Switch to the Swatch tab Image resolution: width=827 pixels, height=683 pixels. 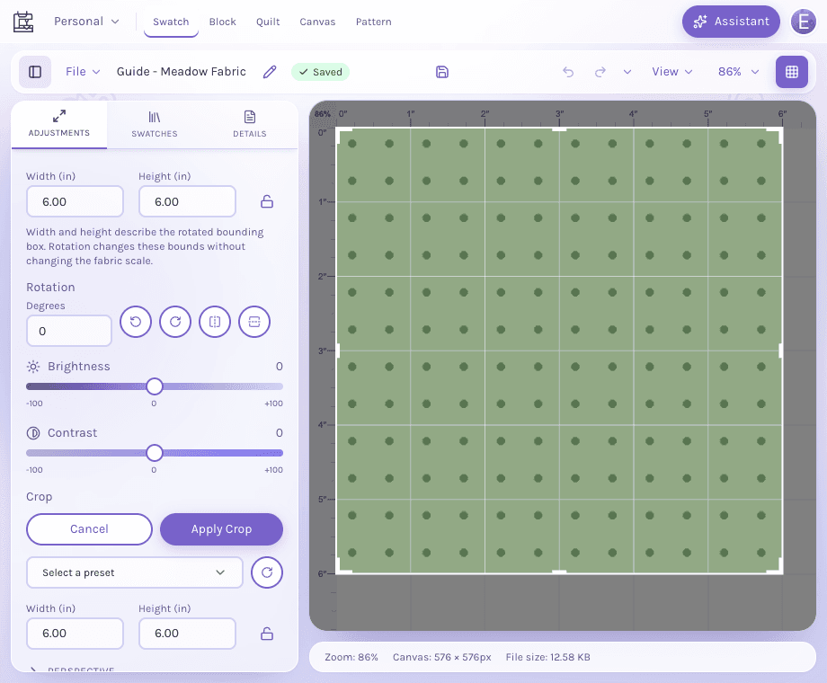[171, 22]
